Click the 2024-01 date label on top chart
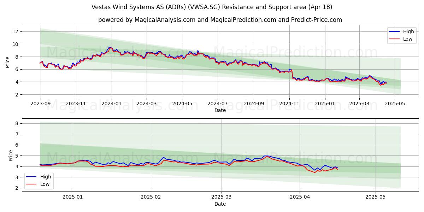424x212 pixels. click(x=112, y=104)
